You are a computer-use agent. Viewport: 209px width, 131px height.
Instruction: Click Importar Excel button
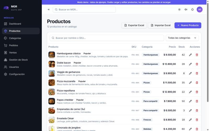161,25
